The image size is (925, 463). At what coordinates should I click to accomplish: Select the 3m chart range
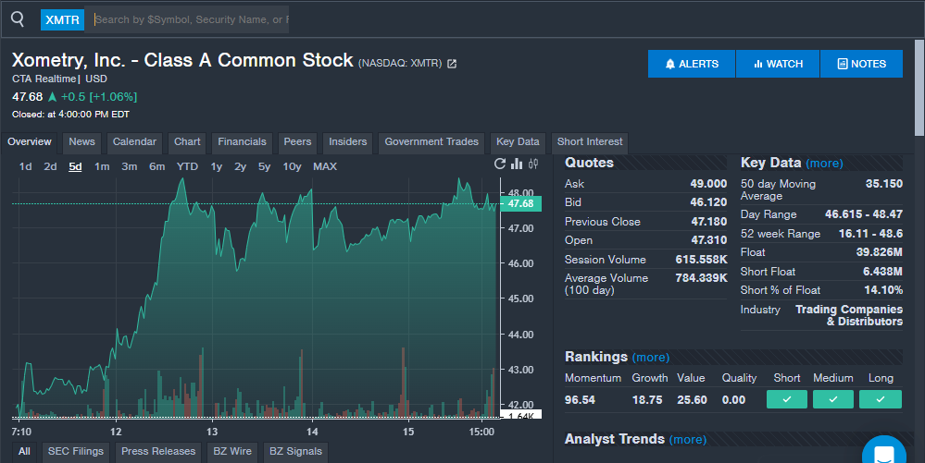(x=130, y=166)
